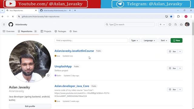The width and height of the screenshot is (194, 109).
Task: Click the 'Updated 2 weeks ago' text
Action: pos(71,101)
